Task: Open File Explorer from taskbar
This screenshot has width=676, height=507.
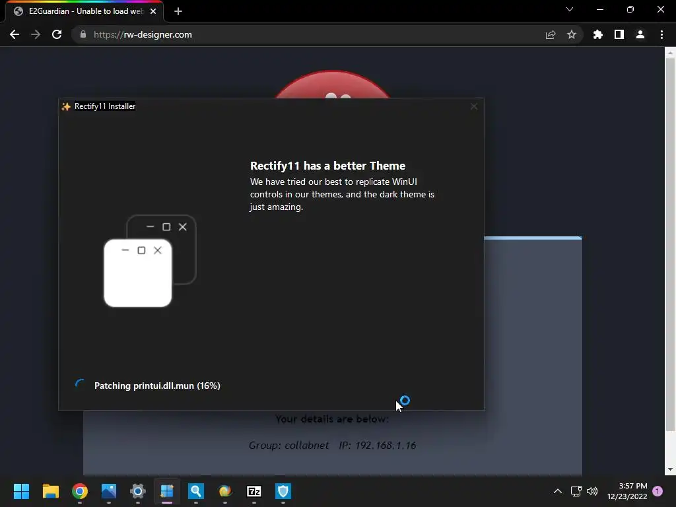Action: coord(50,491)
